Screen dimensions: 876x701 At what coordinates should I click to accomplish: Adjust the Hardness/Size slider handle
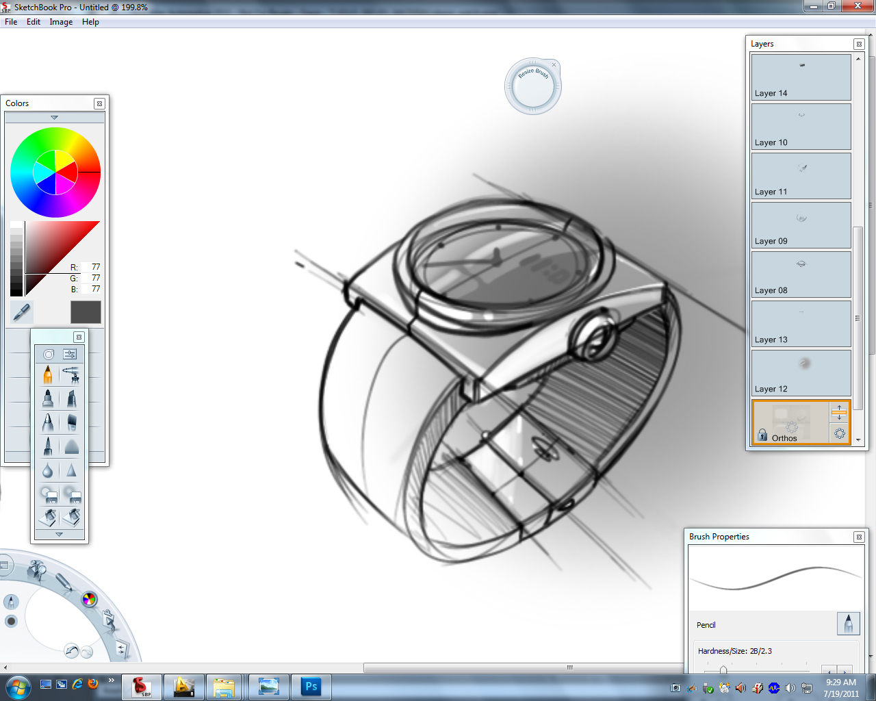pyautogui.click(x=723, y=670)
